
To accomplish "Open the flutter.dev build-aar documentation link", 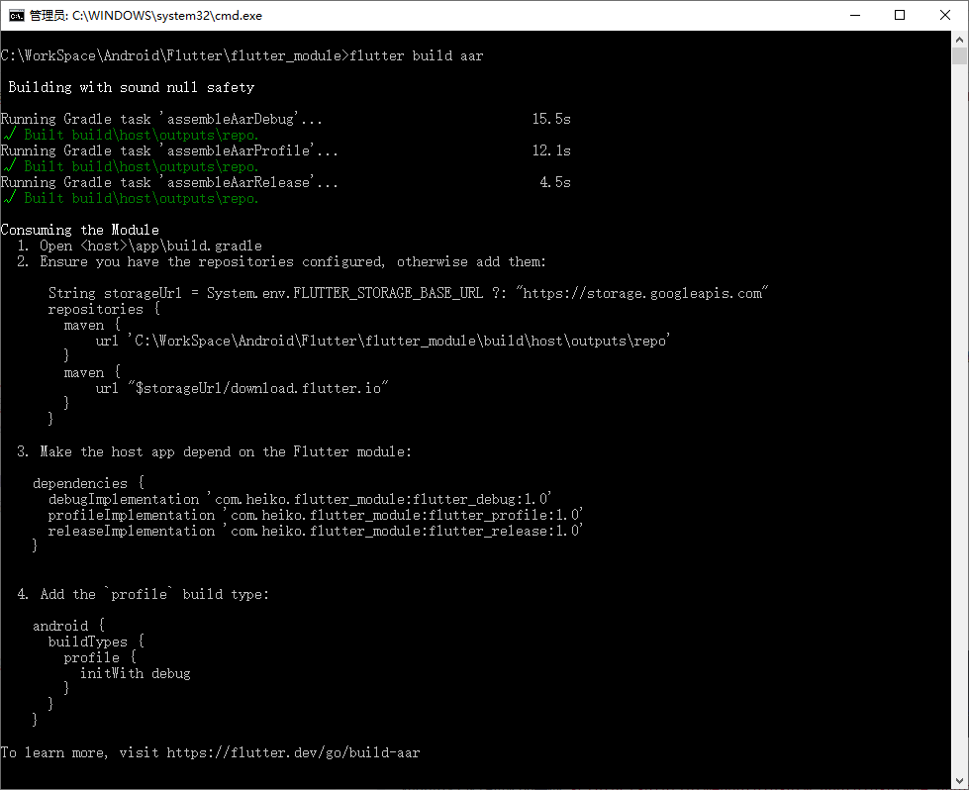I will (x=292, y=751).
